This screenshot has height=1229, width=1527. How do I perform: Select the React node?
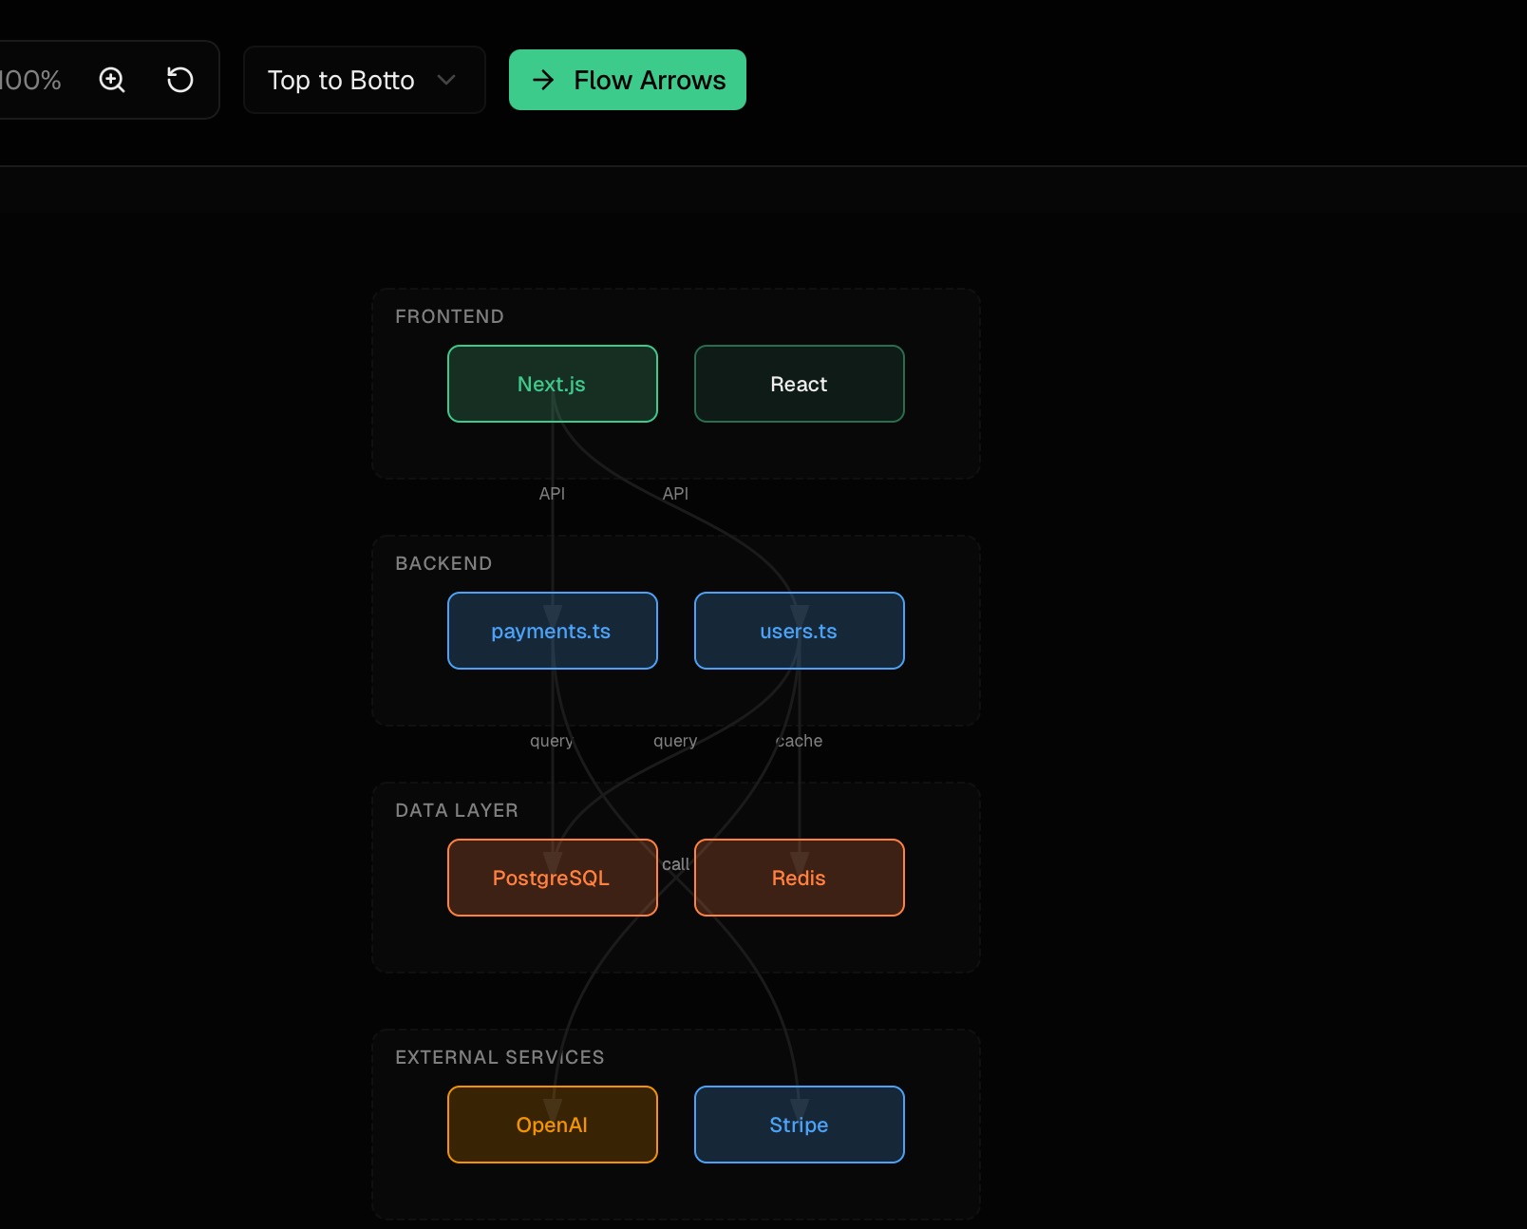click(x=799, y=384)
